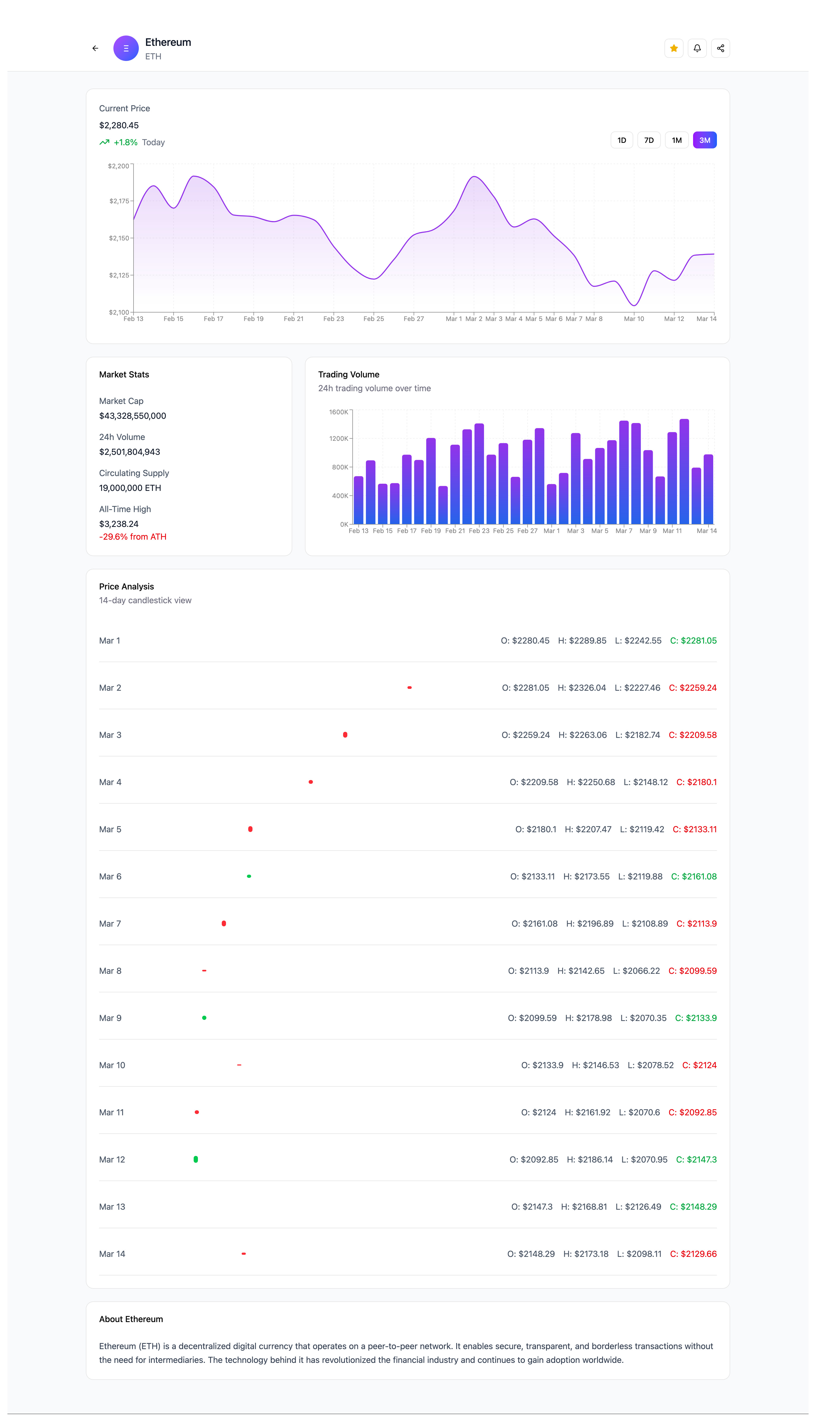The height and width of the screenshot is (1422, 816).
Task: Switch to the 7D time range
Action: (649, 140)
